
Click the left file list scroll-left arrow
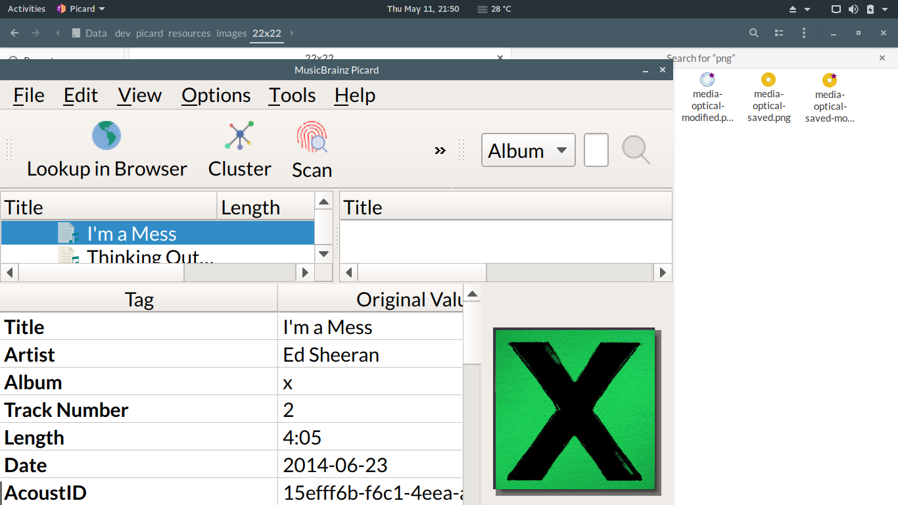(x=9, y=272)
